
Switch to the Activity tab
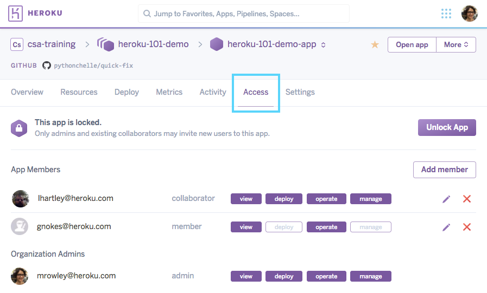(213, 92)
